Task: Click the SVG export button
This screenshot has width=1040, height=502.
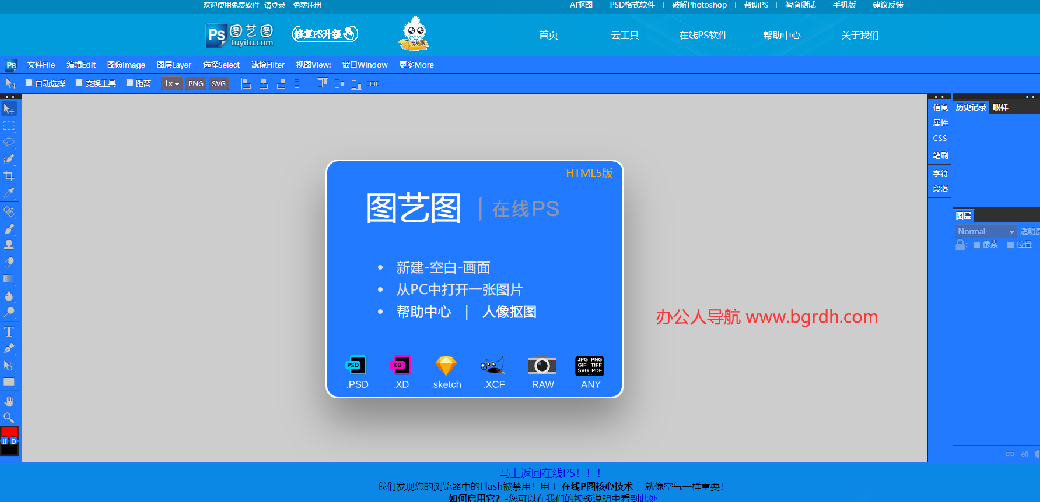Action: point(219,84)
